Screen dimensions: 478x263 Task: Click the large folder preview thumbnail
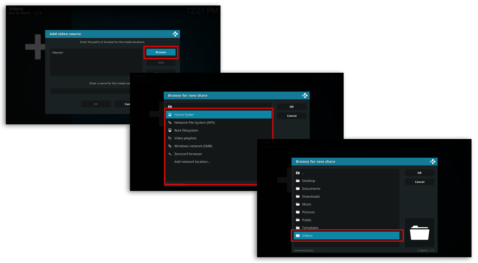[419, 233]
